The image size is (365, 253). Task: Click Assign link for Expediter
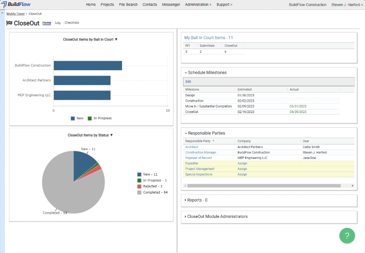(x=242, y=163)
